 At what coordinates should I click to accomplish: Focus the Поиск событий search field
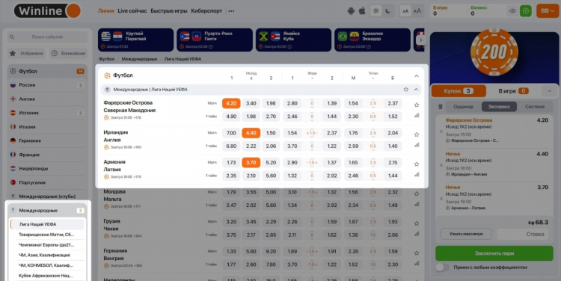pyautogui.click(x=47, y=37)
